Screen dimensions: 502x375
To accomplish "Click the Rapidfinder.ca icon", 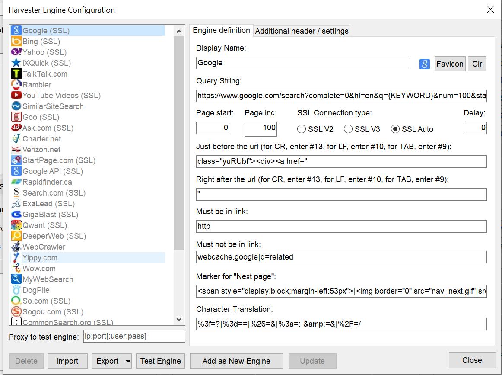I will (16, 182).
